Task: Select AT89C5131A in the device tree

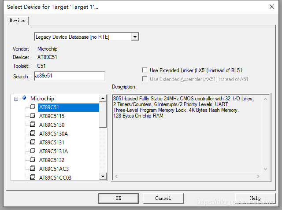Action: click(x=54, y=151)
